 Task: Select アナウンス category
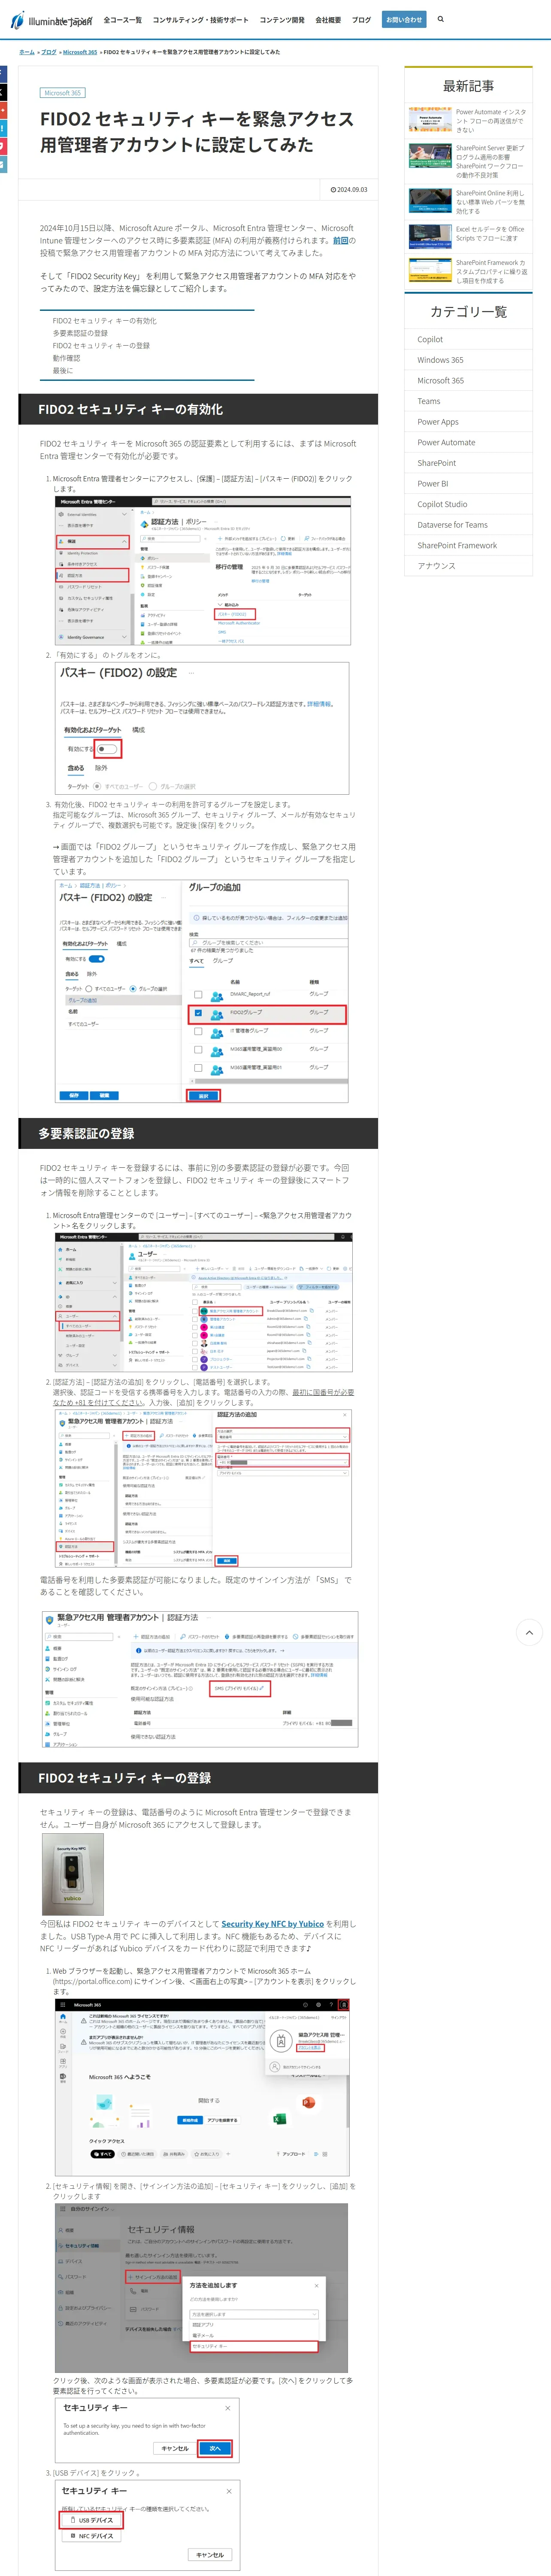click(x=468, y=566)
